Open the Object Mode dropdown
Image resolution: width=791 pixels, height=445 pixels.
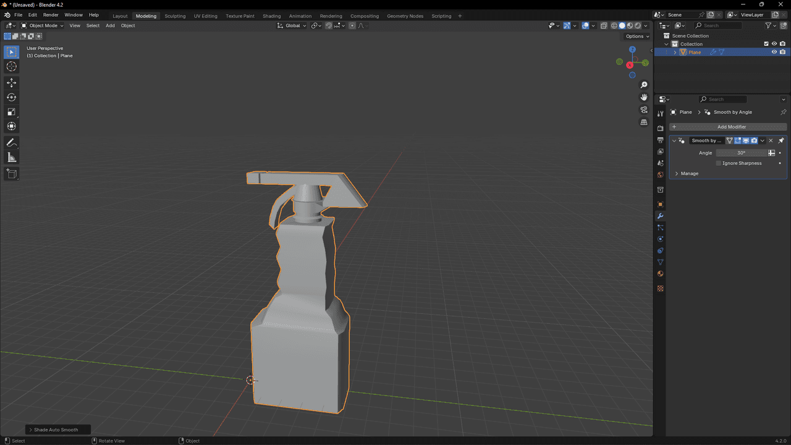coord(42,26)
